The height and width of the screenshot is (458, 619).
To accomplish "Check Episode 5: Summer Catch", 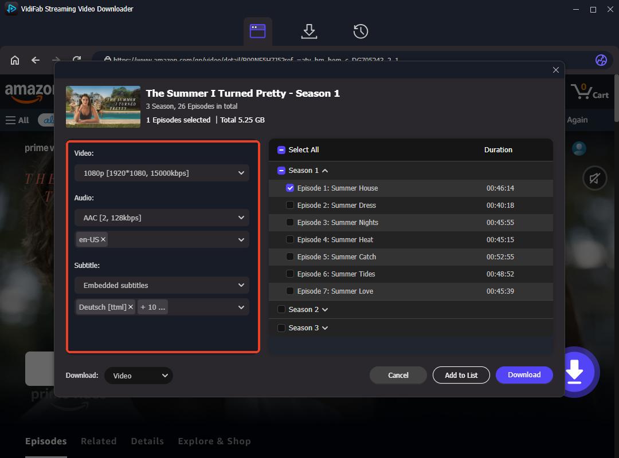I will 290,257.
